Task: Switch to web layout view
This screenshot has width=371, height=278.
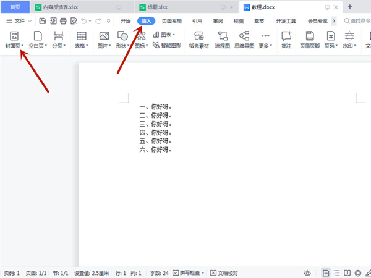Action: point(358,273)
